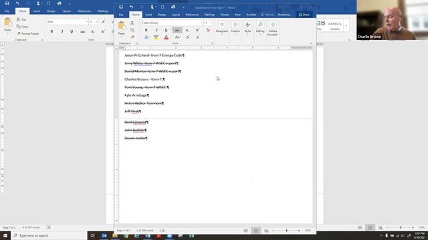
Task: Toggle Bold in background Word window
Action: [x=51, y=31]
